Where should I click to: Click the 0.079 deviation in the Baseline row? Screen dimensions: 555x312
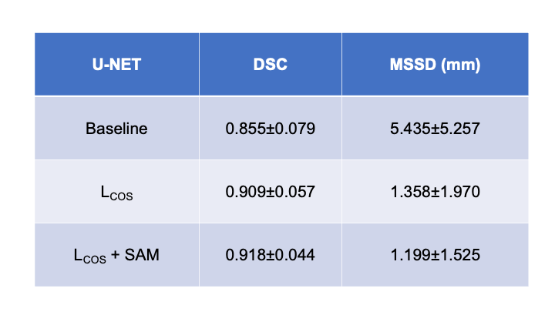pos(297,128)
